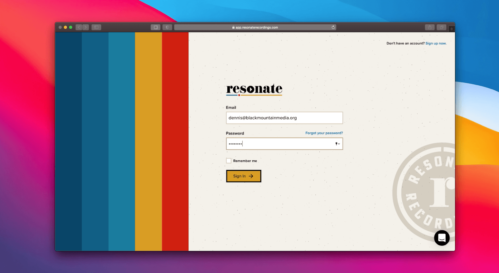Click the resonate logo
Screen dimensions: 499x273
(x=254, y=89)
